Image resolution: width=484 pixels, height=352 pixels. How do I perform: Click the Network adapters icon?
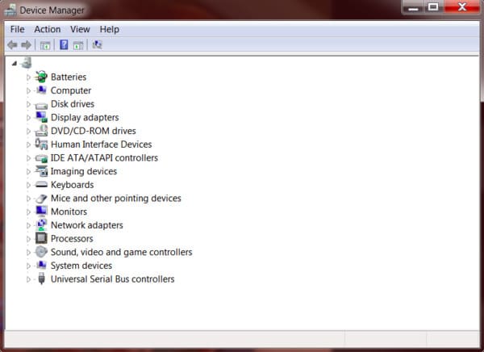41,225
